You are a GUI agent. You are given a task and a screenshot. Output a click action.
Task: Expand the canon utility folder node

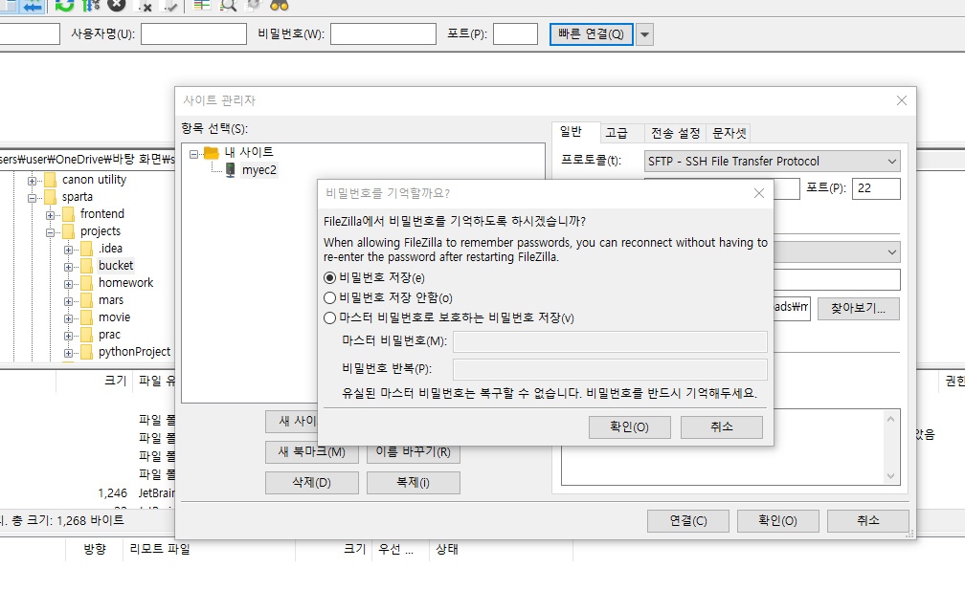[32, 181]
